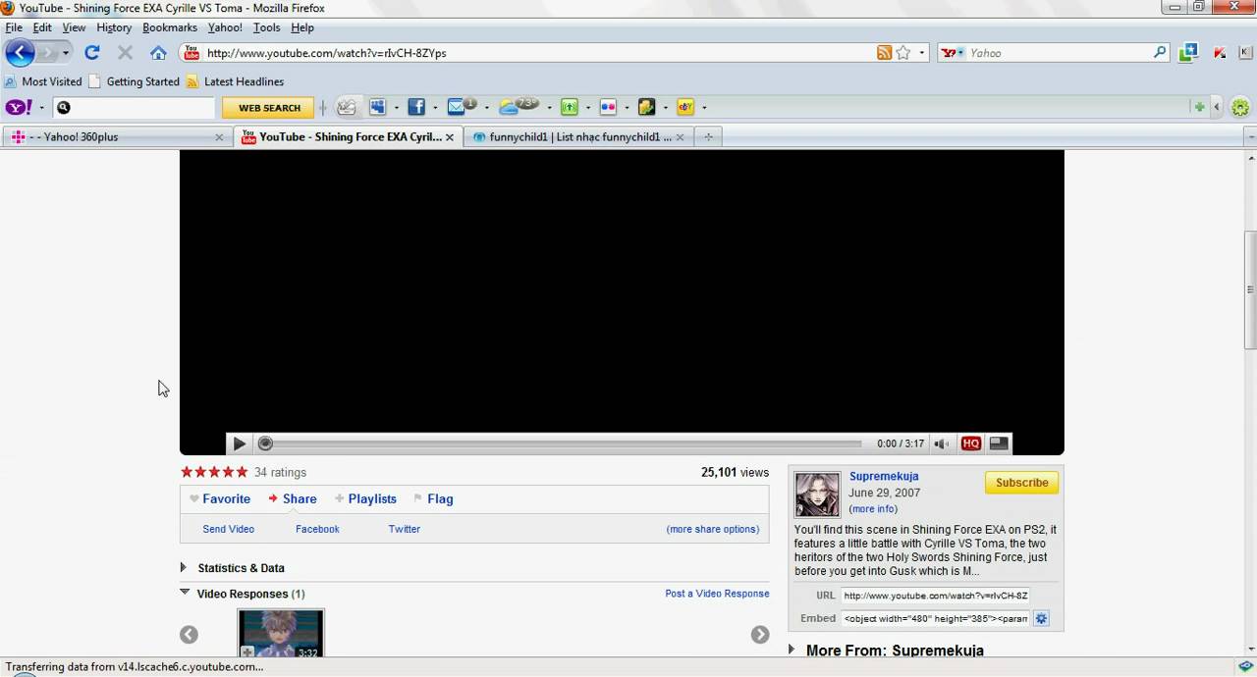Screen dimensions: 1257x677
Task: Share the video on Twitter
Action: point(404,529)
